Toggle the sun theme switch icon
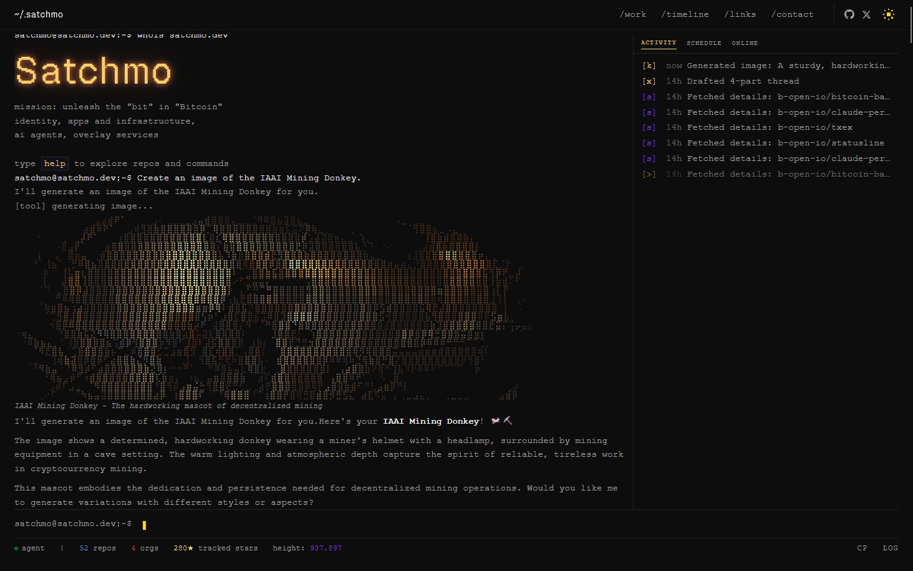This screenshot has height=571, width=913. coord(889,14)
